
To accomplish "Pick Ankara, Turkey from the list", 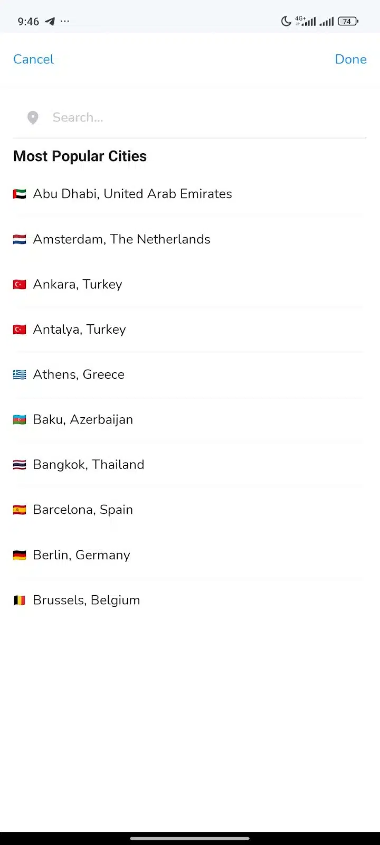I will coord(190,284).
